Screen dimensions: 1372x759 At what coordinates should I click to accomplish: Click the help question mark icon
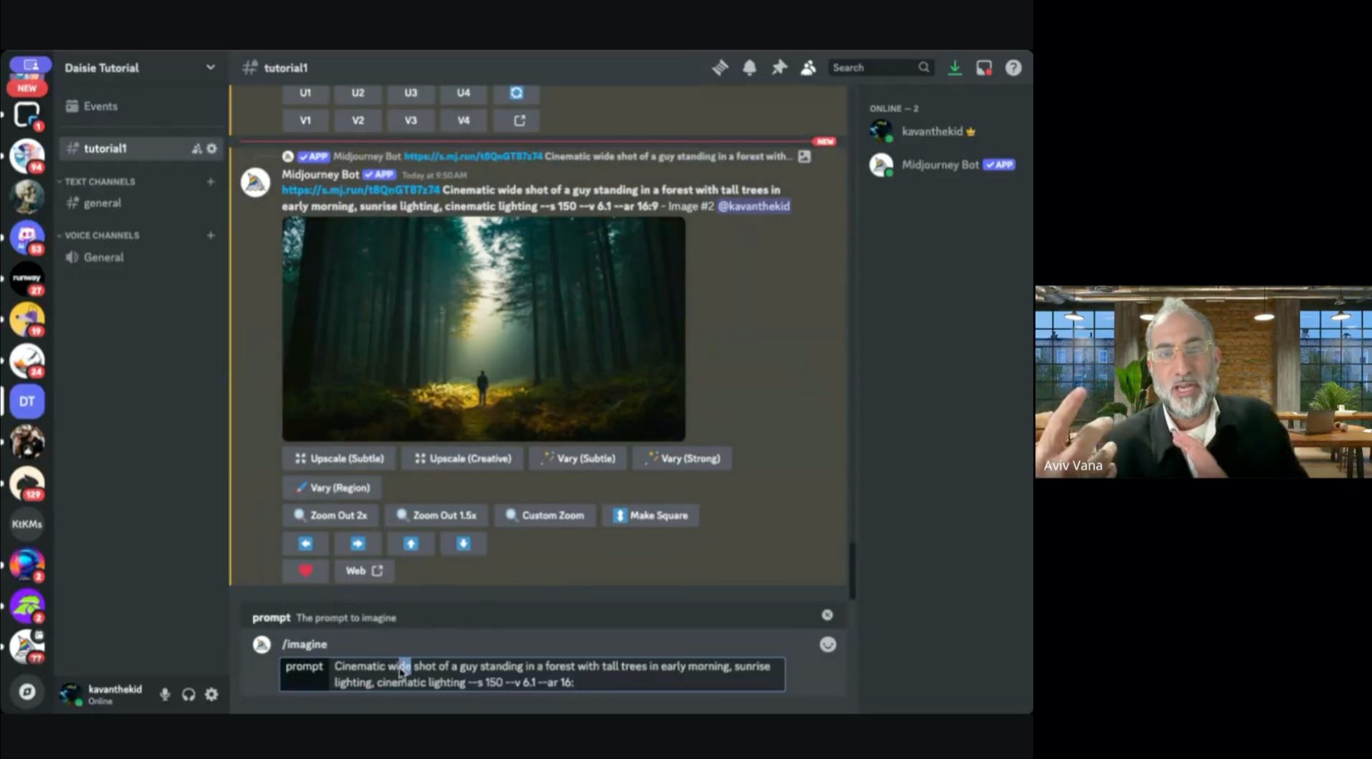tap(1013, 68)
